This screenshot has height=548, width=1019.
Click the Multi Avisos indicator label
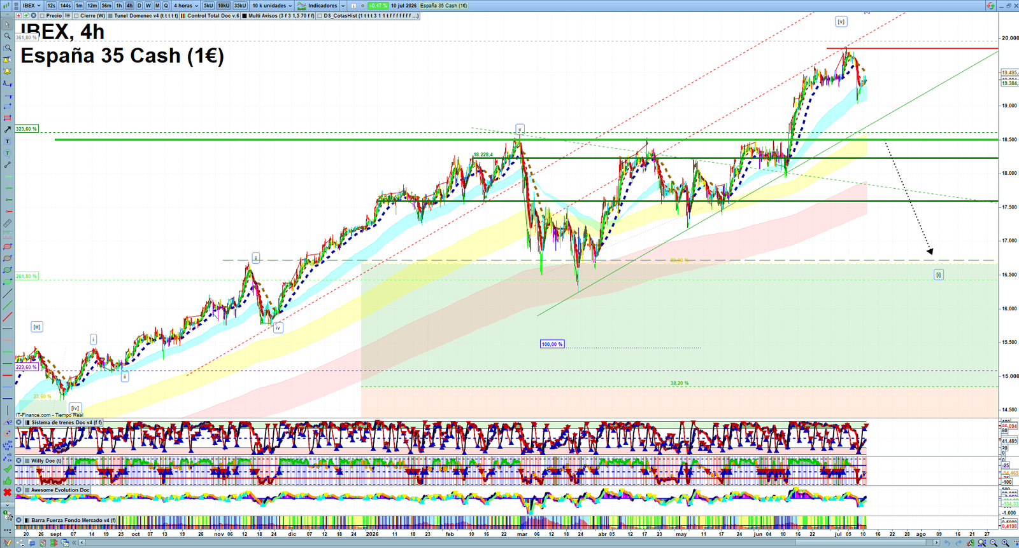click(281, 15)
